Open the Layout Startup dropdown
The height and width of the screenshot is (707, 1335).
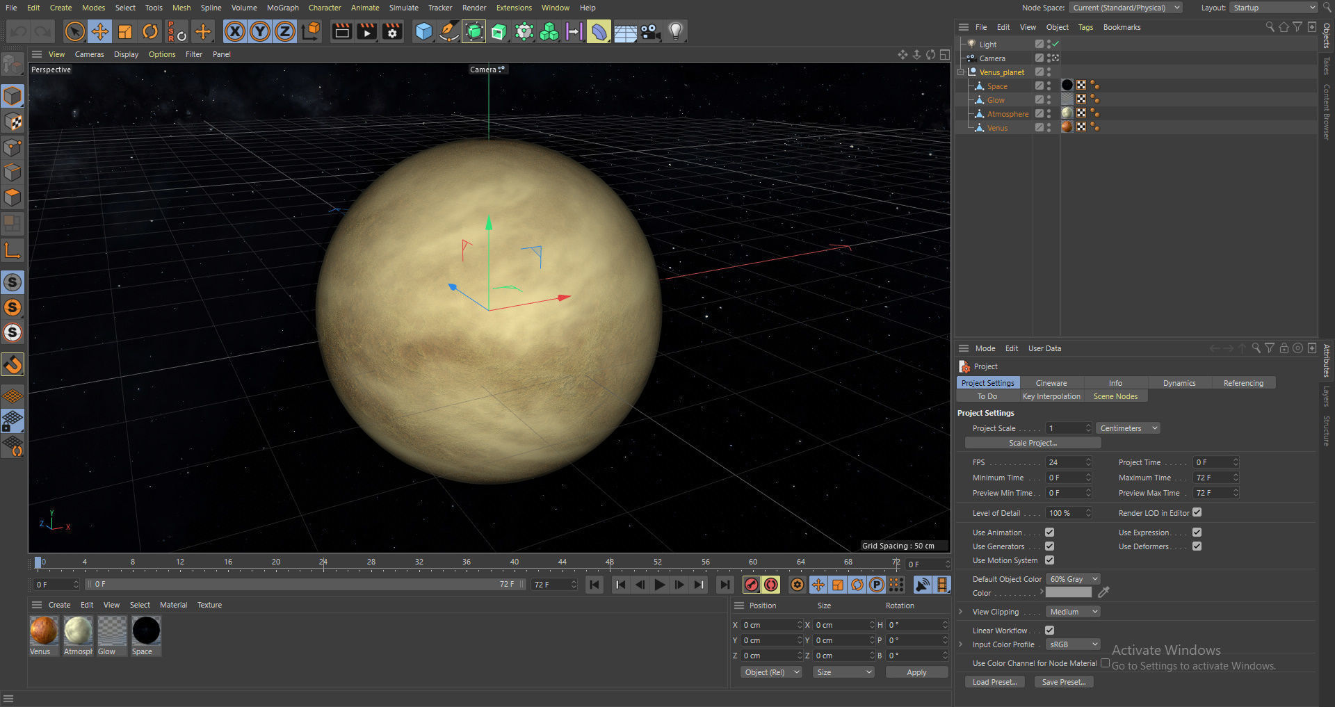point(1273,8)
